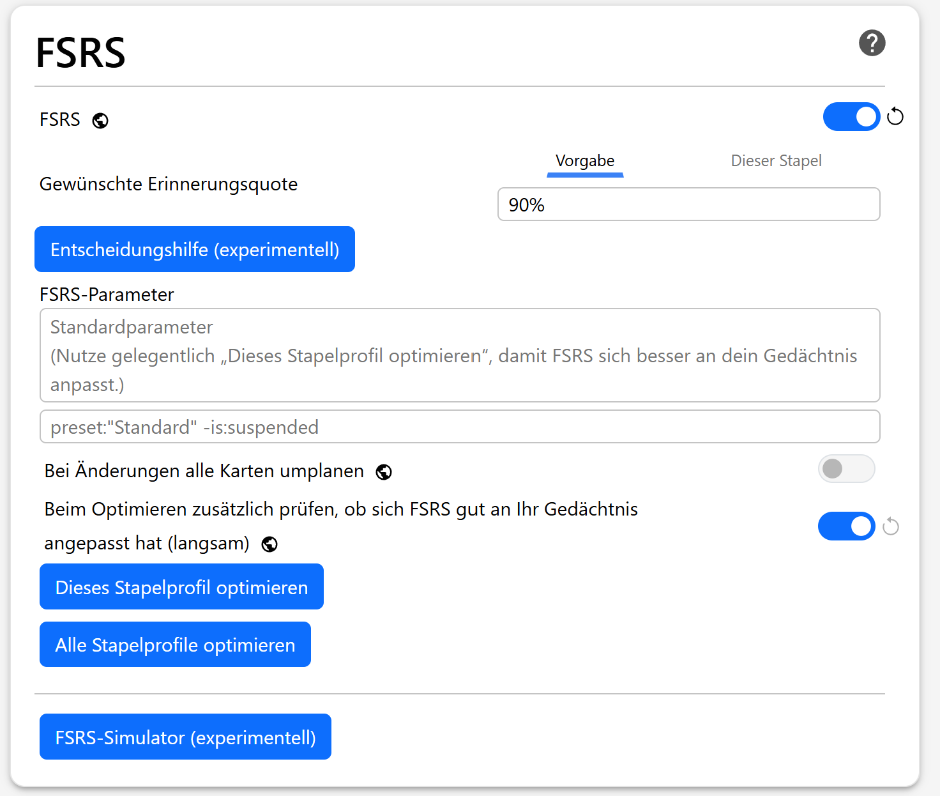The height and width of the screenshot is (796, 940).
Task: Click the 'FSRS-Parameter' label text
Action: point(107,295)
